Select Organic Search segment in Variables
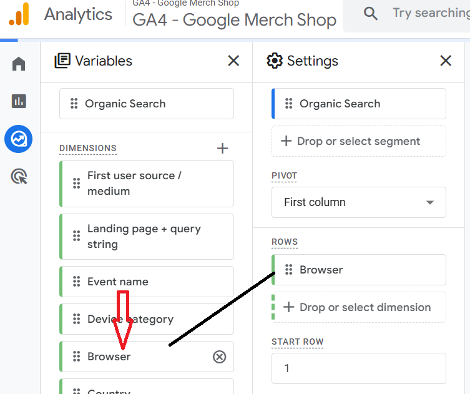This screenshot has height=394, width=470. (147, 104)
